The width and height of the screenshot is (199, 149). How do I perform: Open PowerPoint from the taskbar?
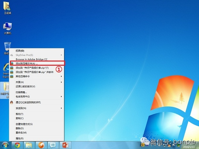point(65,145)
